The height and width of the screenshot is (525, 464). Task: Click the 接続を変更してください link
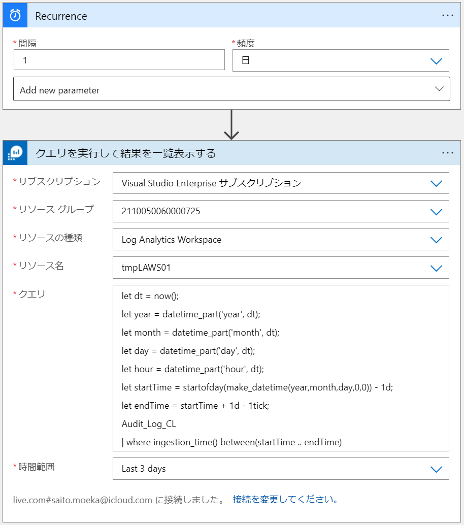point(285,499)
